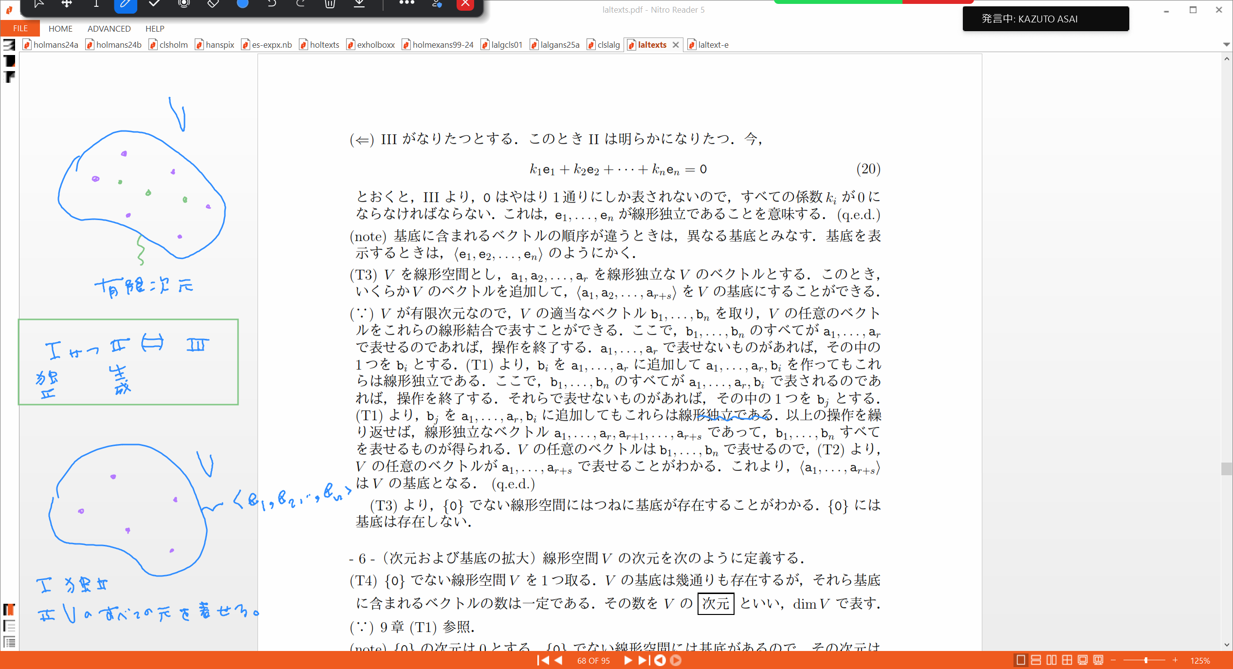Select the arrow cursor annotation tool
Viewport: 1233px width, 669px height.
(38, 4)
